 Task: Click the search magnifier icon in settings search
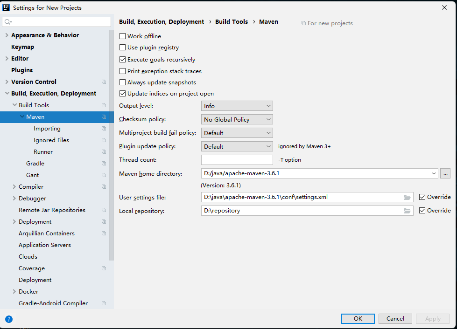[x=8, y=22]
